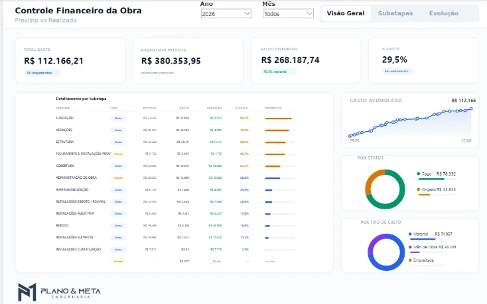Click the green Pago legend dot
Image resolution: width=487 pixels, height=304 pixels.
[419, 174]
